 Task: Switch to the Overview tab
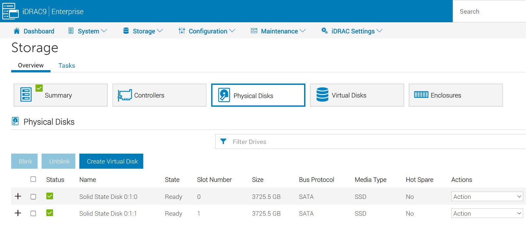pos(31,65)
